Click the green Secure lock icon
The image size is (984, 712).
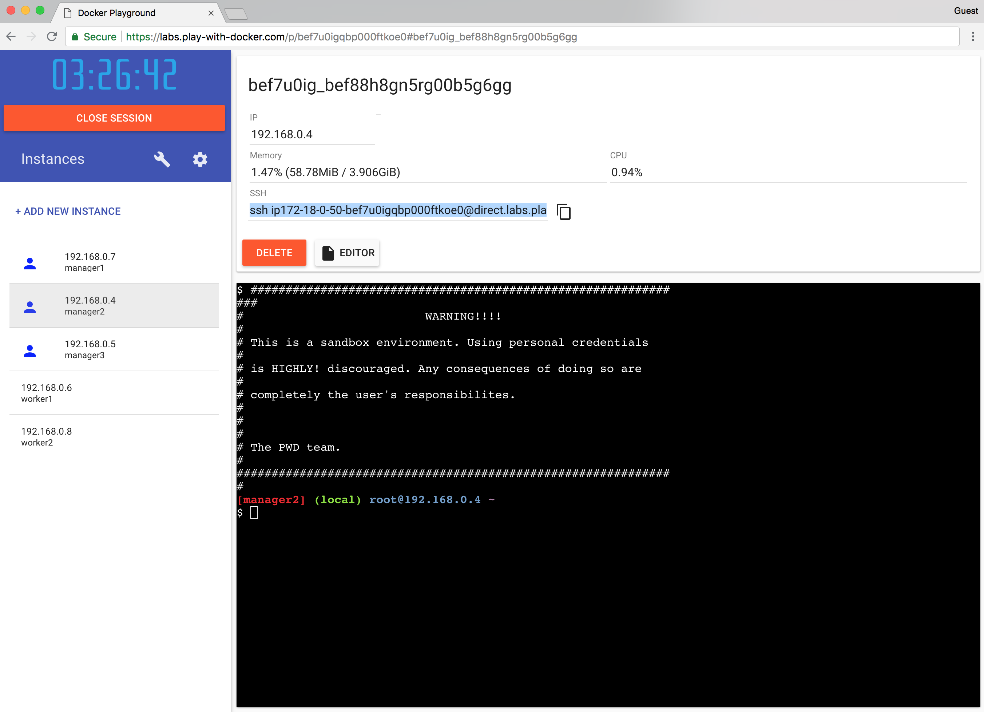tap(75, 37)
